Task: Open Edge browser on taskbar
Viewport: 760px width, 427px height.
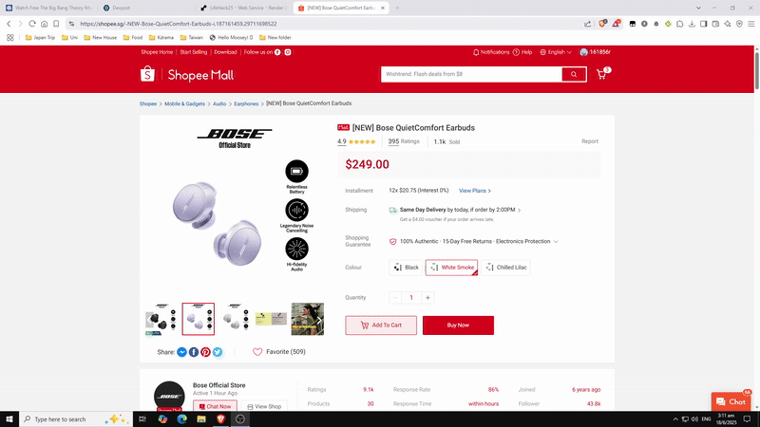Action: click(181, 419)
